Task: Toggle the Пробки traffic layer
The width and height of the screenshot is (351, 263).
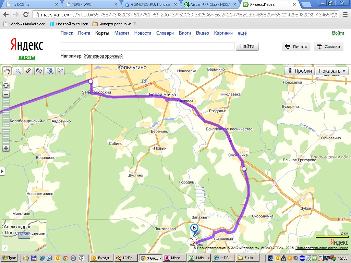Action: tap(300, 71)
